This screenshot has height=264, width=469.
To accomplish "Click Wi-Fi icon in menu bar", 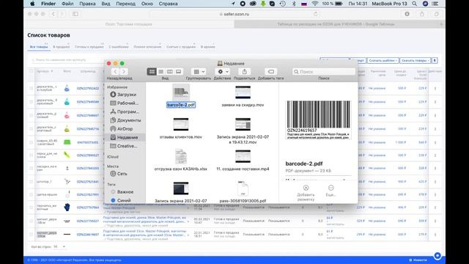I will [x=314, y=4].
